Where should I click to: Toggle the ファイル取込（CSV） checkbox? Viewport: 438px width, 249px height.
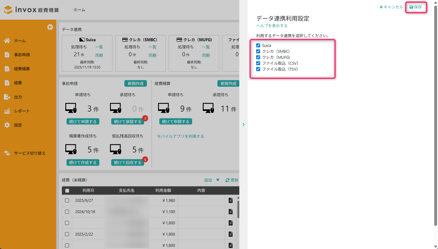[x=258, y=63]
